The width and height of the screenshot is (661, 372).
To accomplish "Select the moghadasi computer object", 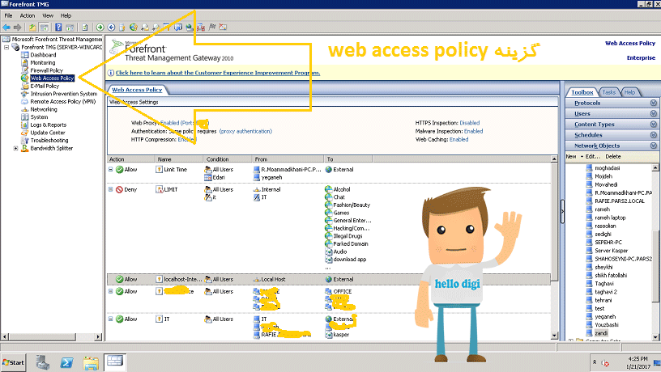I will click(x=607, y=168).
